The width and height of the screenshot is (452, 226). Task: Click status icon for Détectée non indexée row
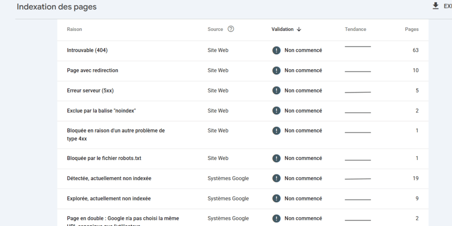tap(276, 178)
